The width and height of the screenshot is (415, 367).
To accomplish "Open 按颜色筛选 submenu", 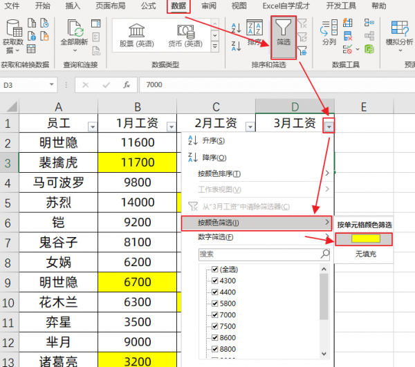I will 257,223.
